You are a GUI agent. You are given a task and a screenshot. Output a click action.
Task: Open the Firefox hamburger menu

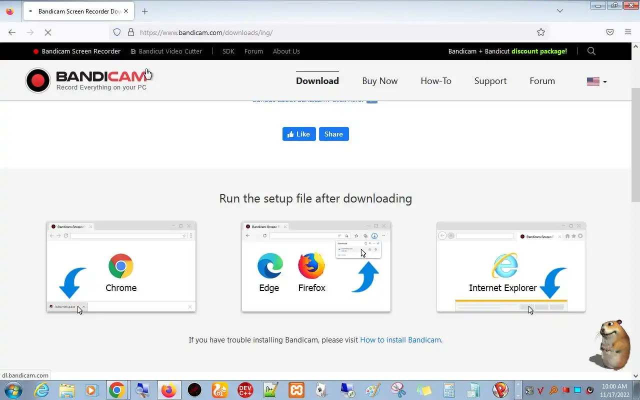tap(628, 32)
